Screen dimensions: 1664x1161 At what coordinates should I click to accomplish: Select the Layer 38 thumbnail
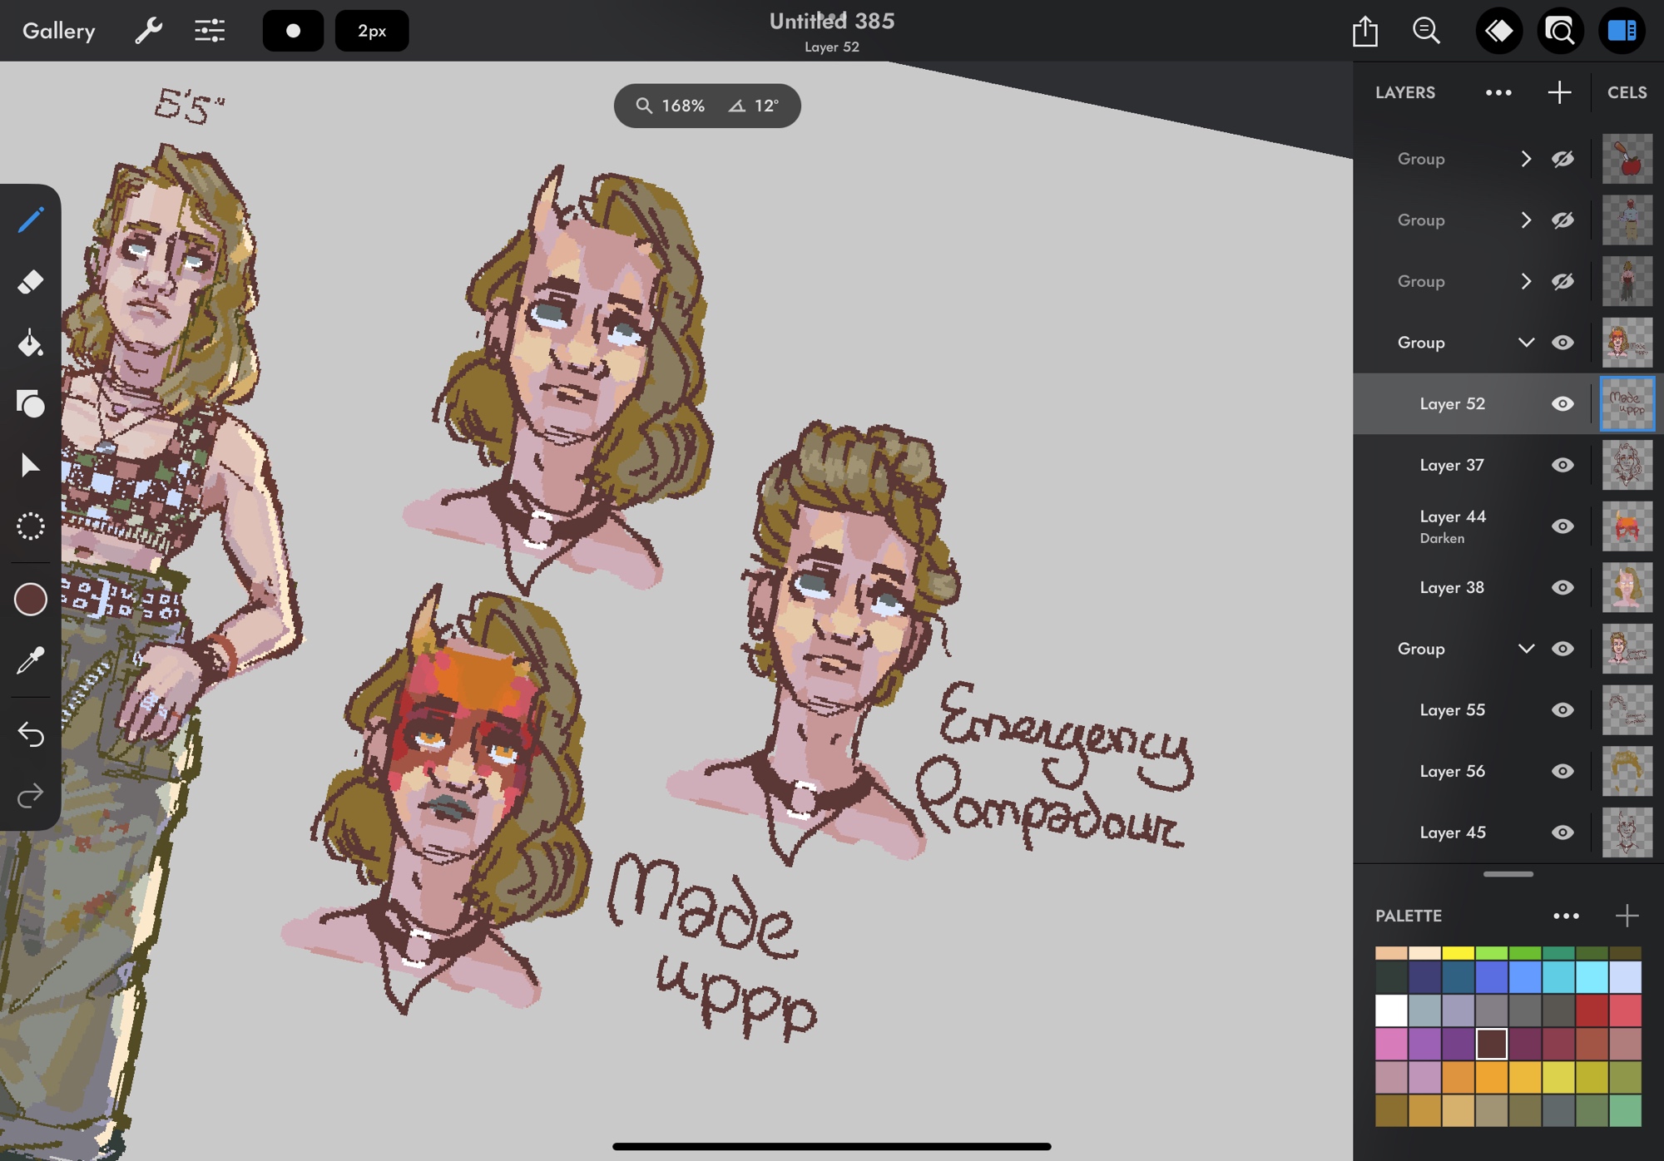[x=1627, y=588]
